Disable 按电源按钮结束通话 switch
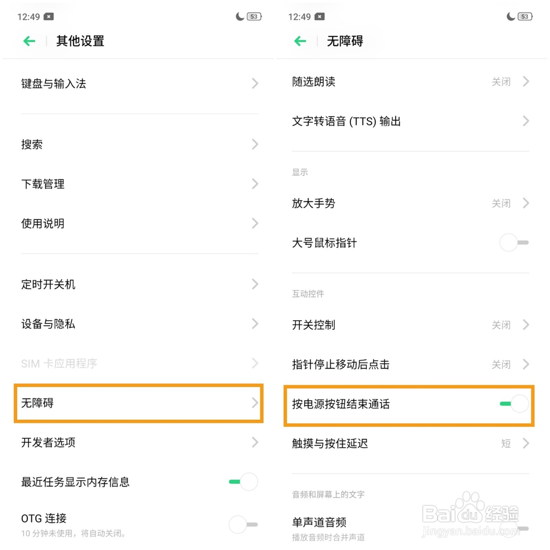Screen dimensions: 550x550 (x=515, y=404)
